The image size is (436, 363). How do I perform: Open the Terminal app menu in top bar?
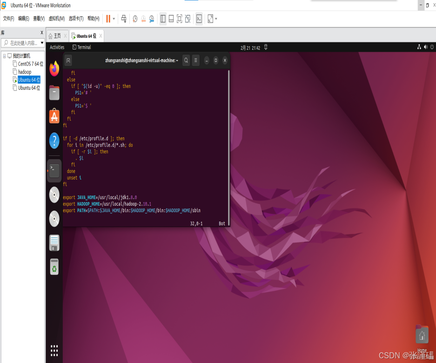pyautogui.click(x=82, y=47)
